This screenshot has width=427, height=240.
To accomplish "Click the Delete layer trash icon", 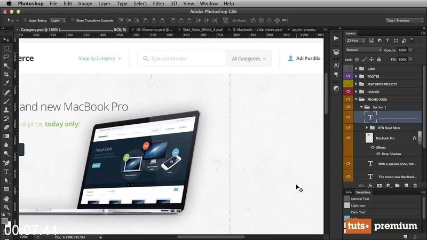I will click(415, 186).
